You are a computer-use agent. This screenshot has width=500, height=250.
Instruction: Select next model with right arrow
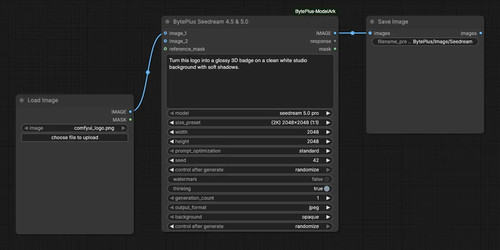[x=328, y=113]
